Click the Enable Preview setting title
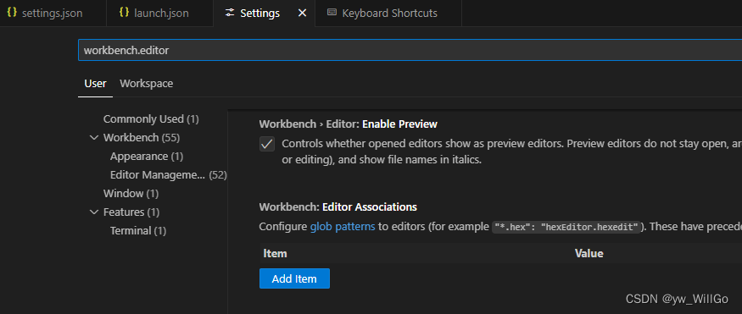The height and width of the screenshot is (314, 742). coord(349,124)
